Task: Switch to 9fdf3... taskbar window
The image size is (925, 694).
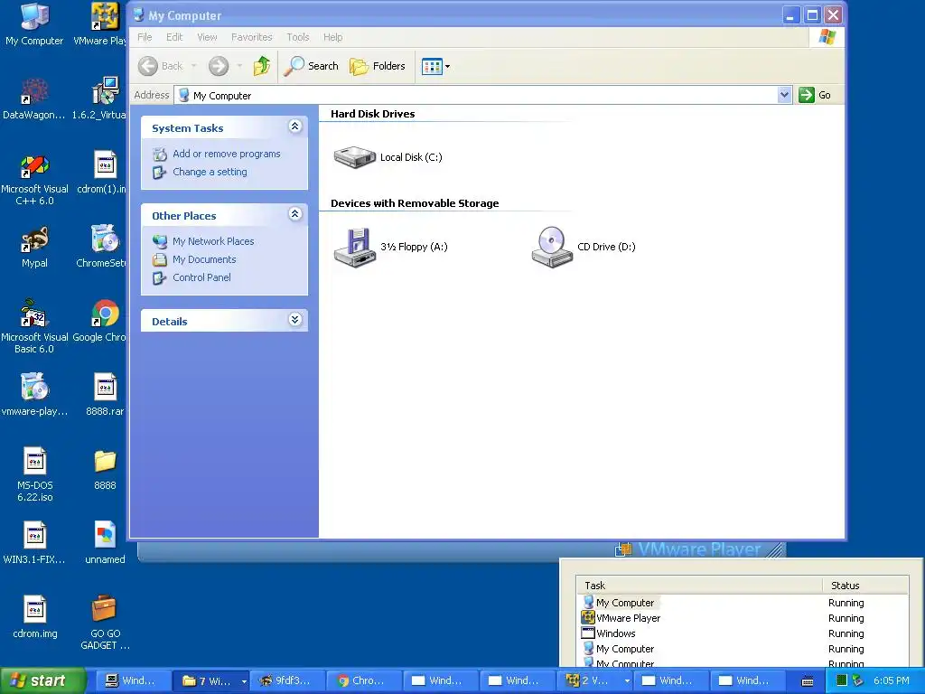Action: point(286,681)
